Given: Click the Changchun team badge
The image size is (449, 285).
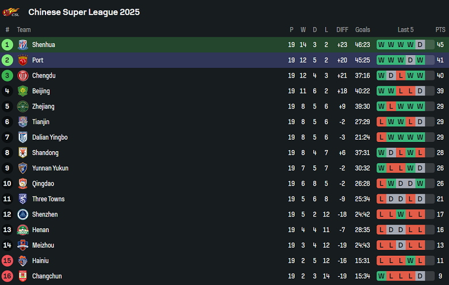Looking at the screenshot, I should [23, 276].
